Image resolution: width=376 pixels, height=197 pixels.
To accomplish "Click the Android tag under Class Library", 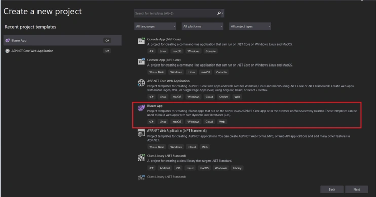I will [x=165, y=168].
